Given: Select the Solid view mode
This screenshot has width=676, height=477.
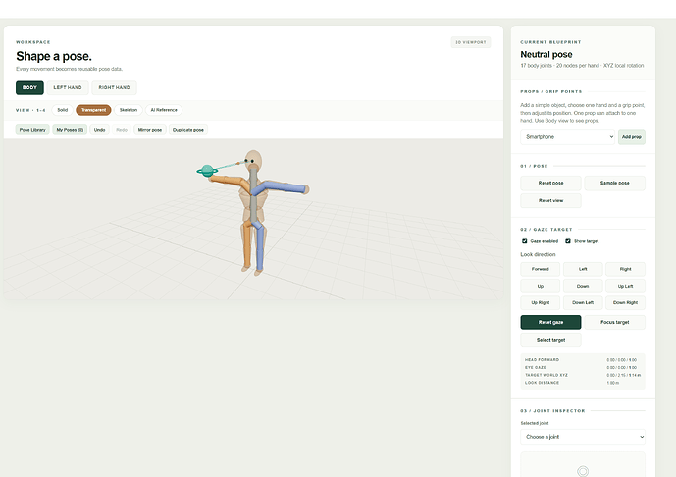Looking at the screenshot, I should pos(63,110).
